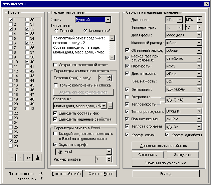
Task: Open 'Состав в' composition dropdown
Action: 103,106
